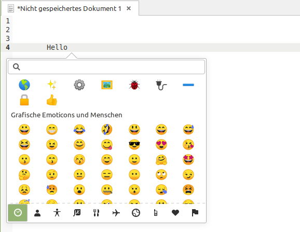This screenshot has width=300, height=232.
Task: Insert the blue minus sign emoji
Action: click(x=188, y=85)
